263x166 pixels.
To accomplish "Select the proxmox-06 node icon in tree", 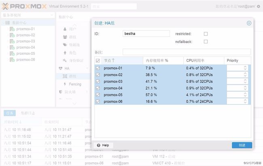I will tap(12, 60).
